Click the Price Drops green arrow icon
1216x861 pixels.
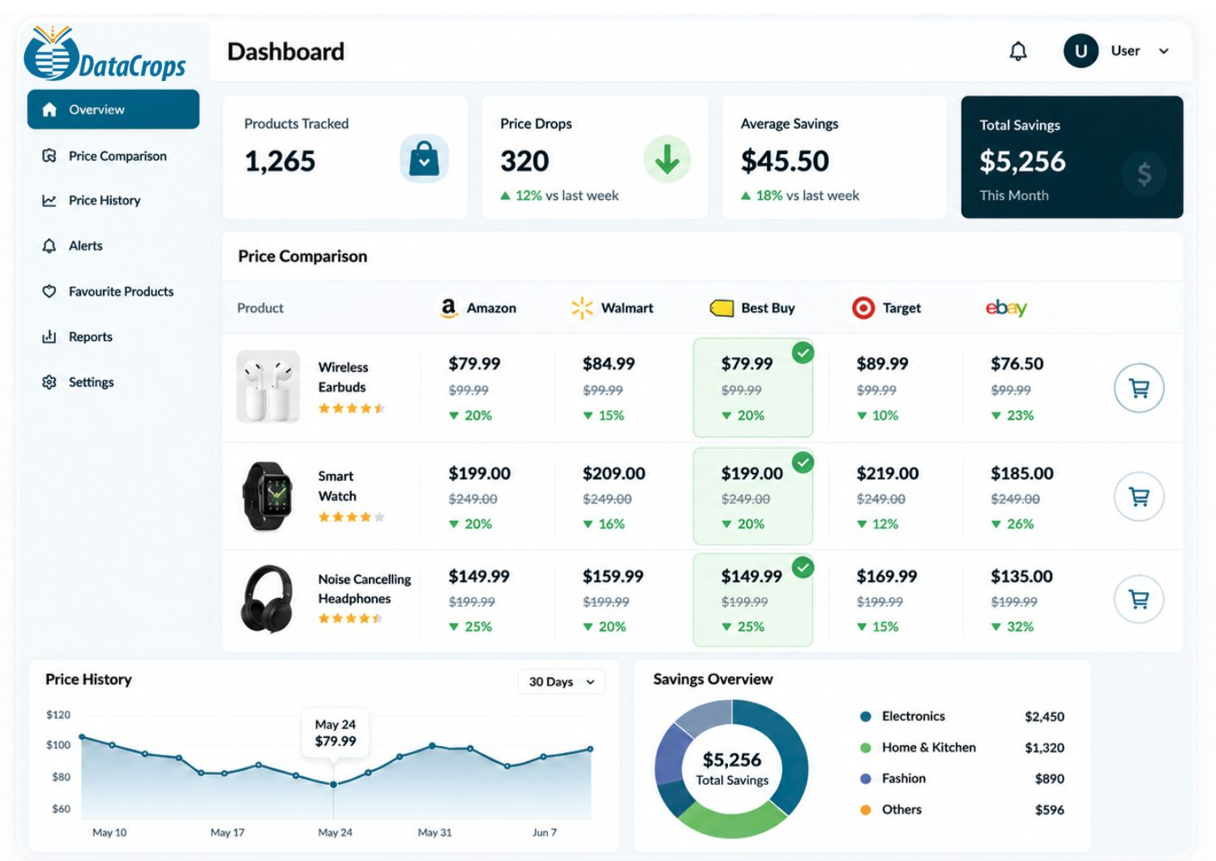click(x=667, y=159)
